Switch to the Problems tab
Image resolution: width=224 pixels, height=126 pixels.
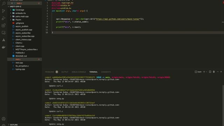(x=50, y=72)
